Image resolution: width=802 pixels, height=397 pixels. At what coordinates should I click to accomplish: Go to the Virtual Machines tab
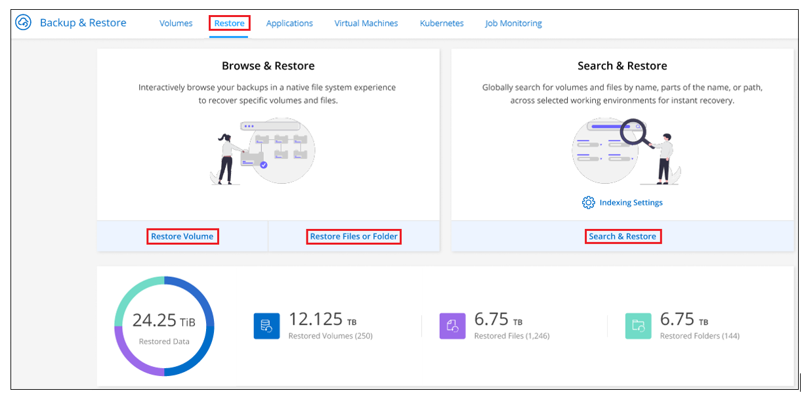click(366, 23)
